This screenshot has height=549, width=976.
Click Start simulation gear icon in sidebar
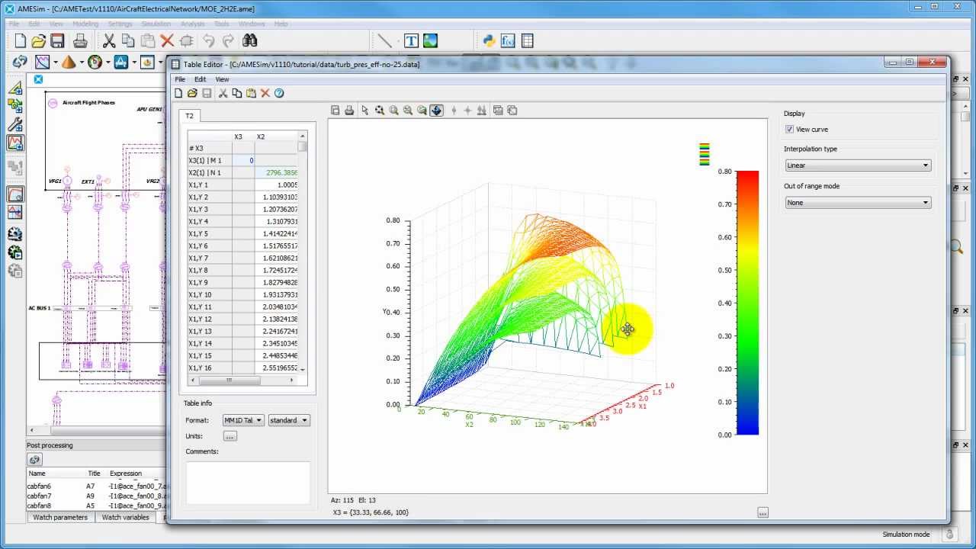click(x=15, y=253)
